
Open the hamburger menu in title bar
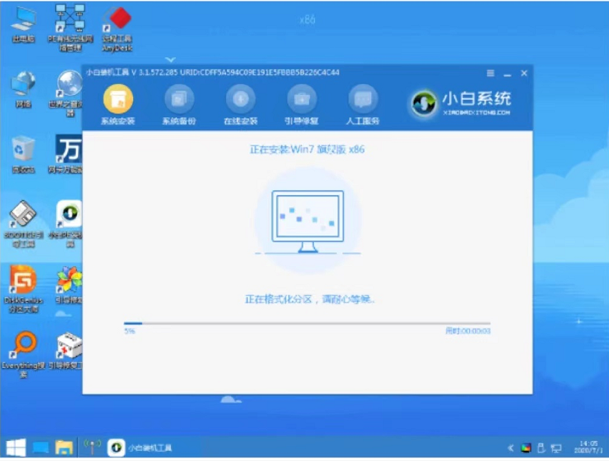coord(490,73)
